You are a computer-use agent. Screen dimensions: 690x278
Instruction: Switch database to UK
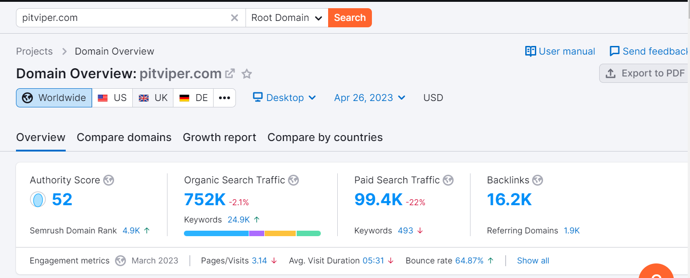153,98
